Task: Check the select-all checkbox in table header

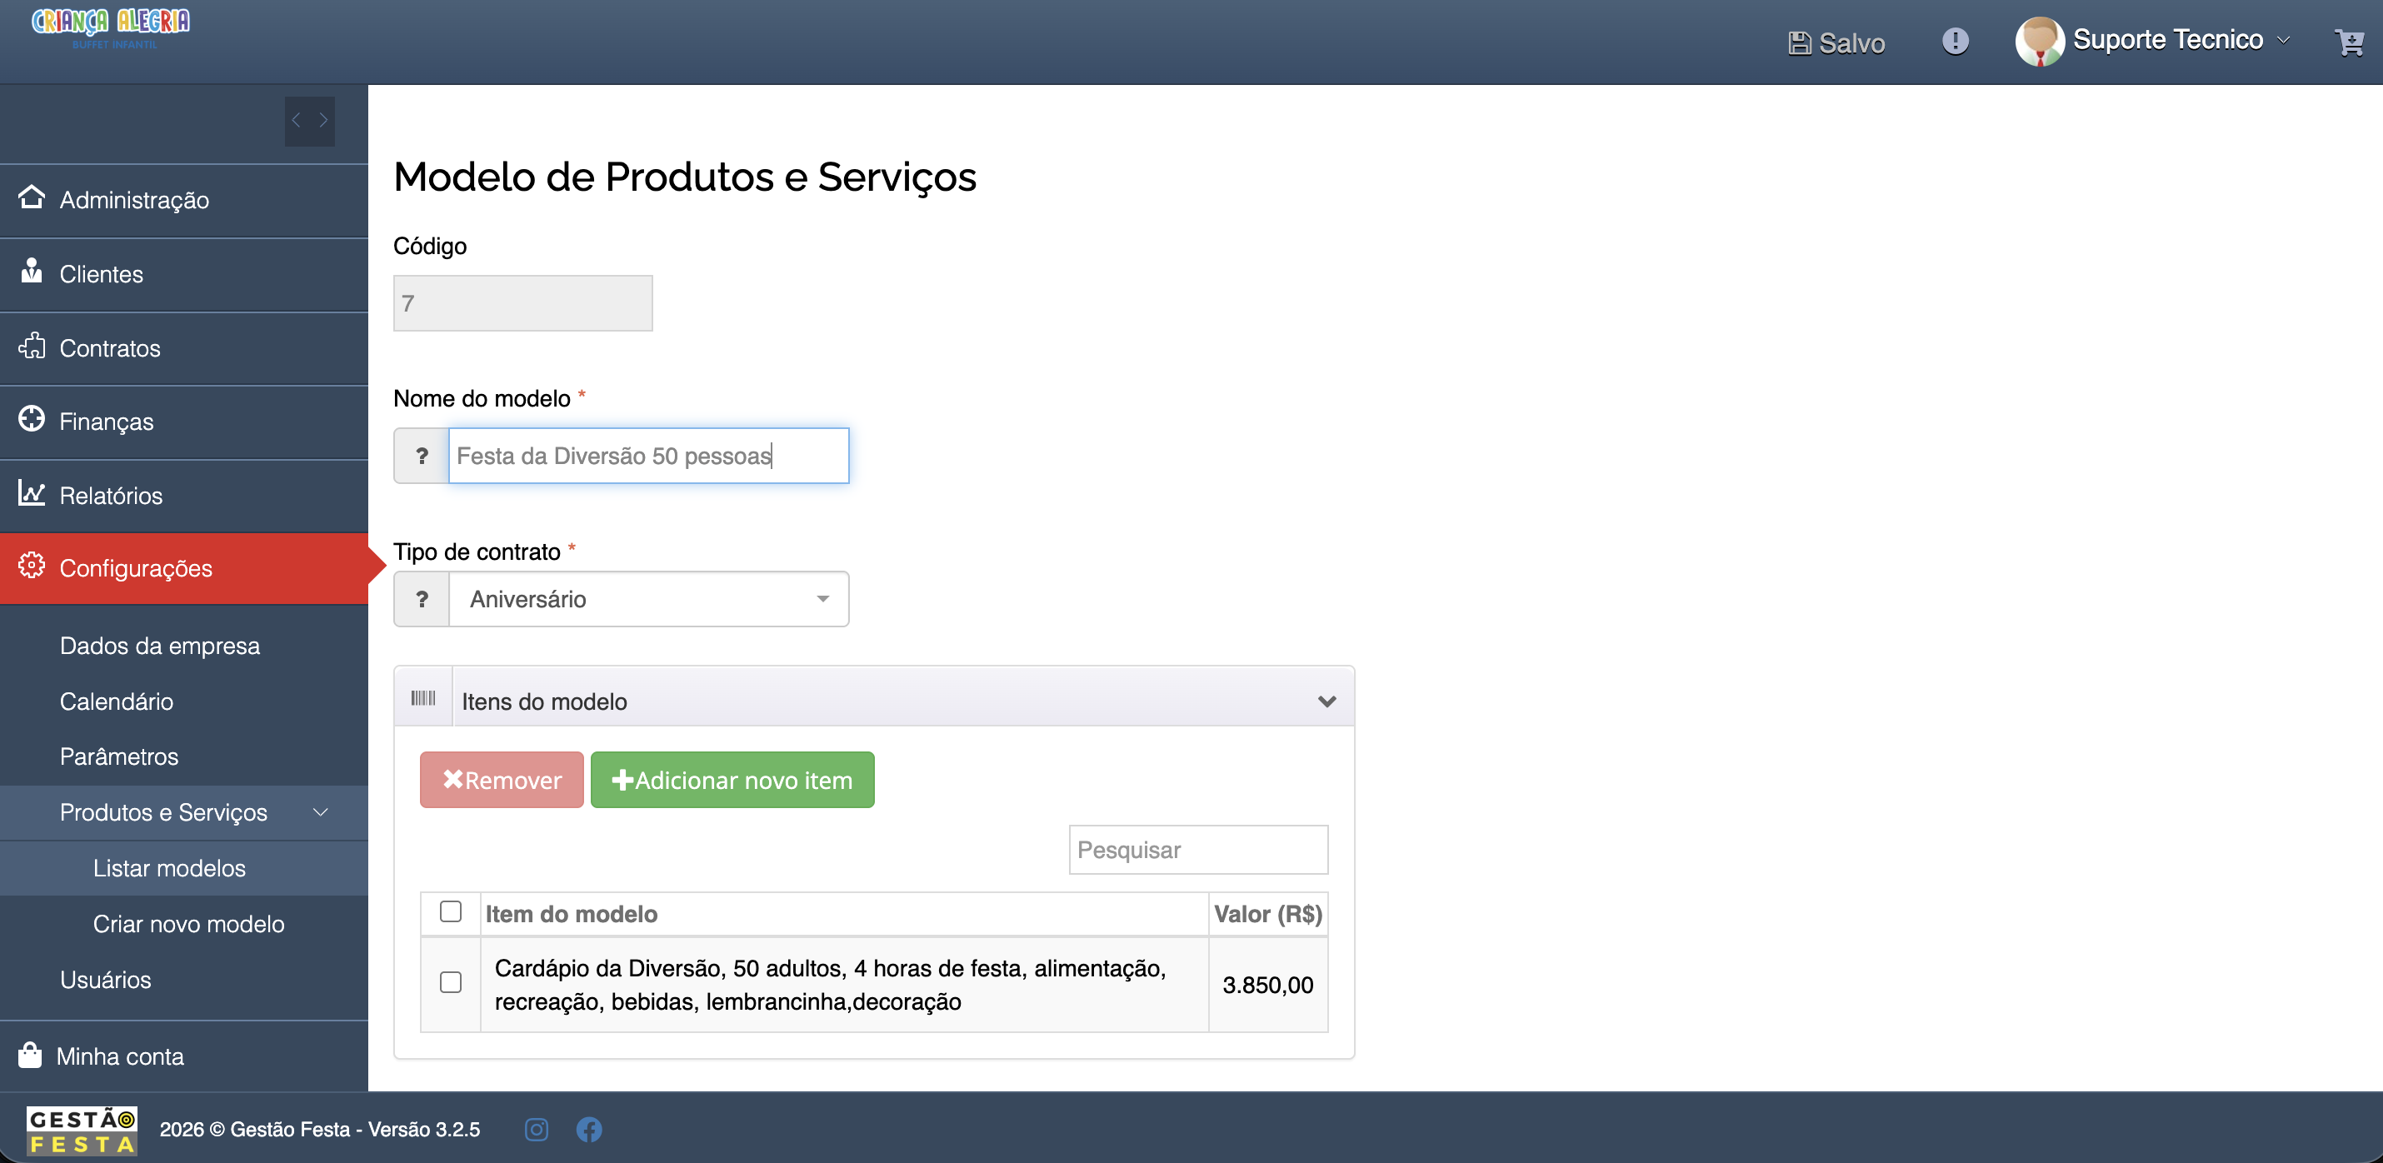Action: click(x=451, y=911)
